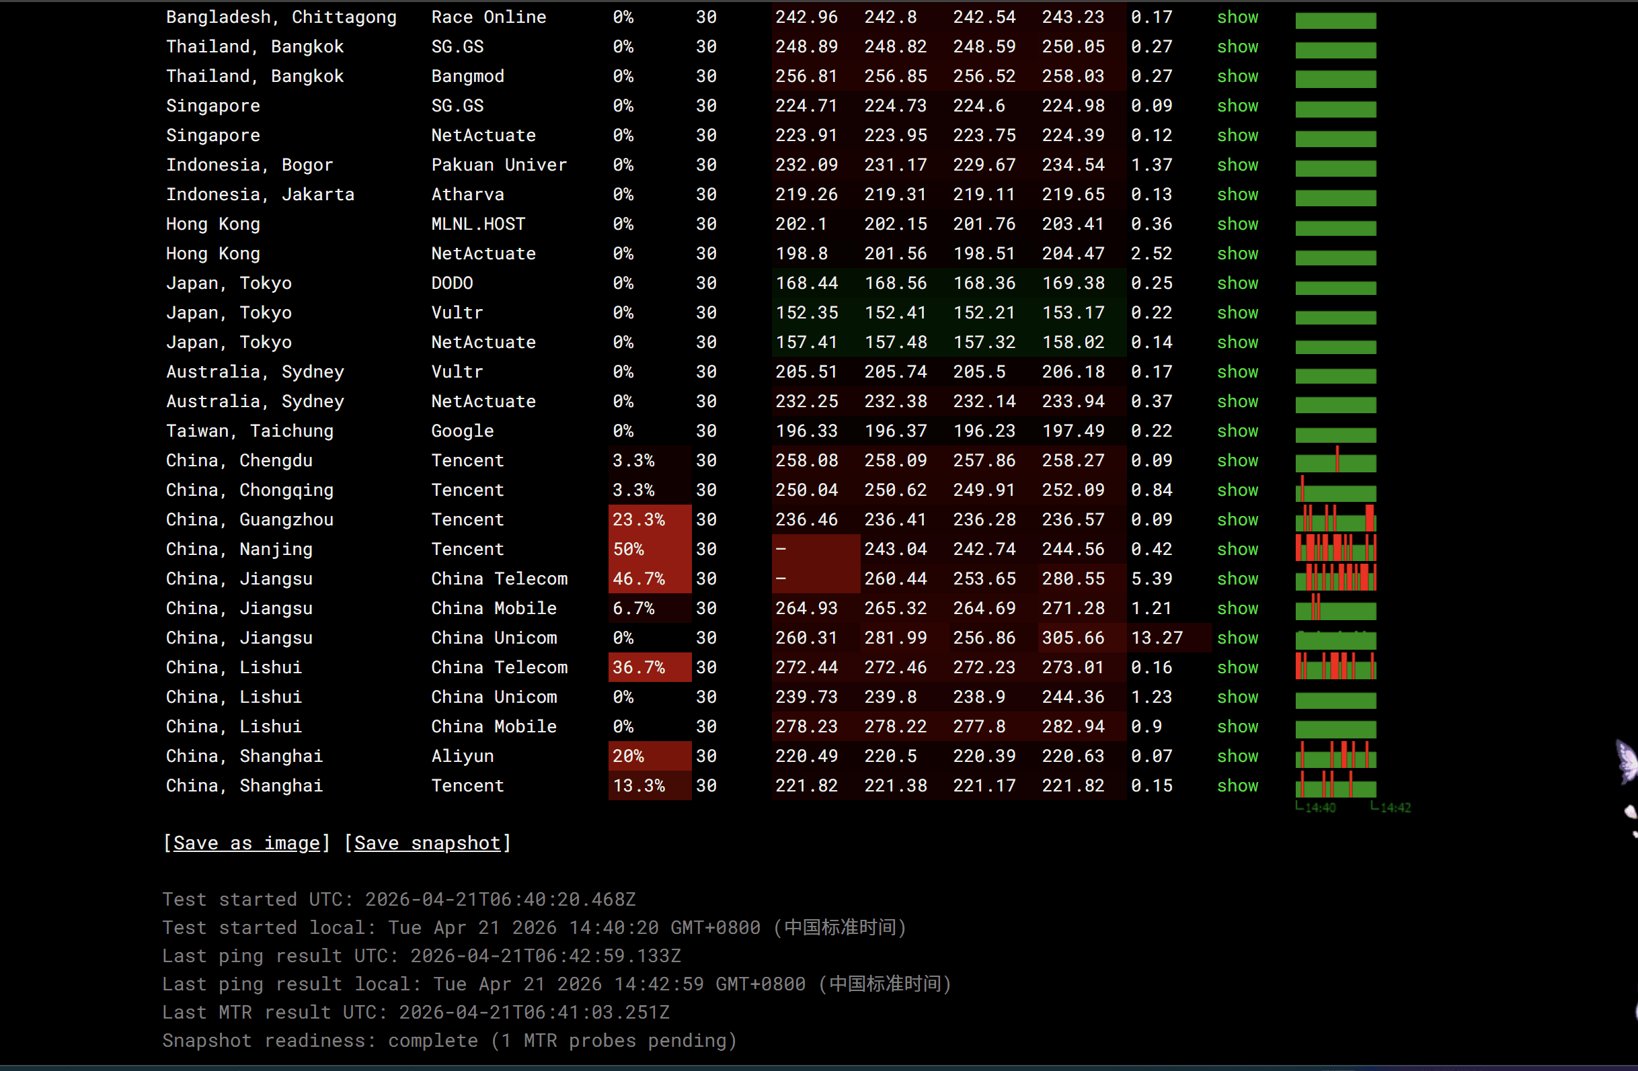Select the 13.3% loss cell
The width and height of the screenshot is (1638, 1071).
tap(650, 786)
